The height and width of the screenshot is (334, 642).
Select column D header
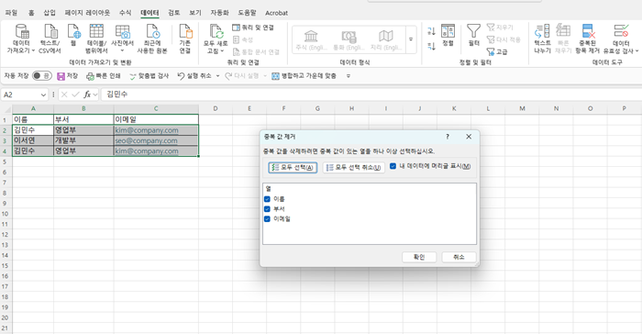[x=216, y=108]
